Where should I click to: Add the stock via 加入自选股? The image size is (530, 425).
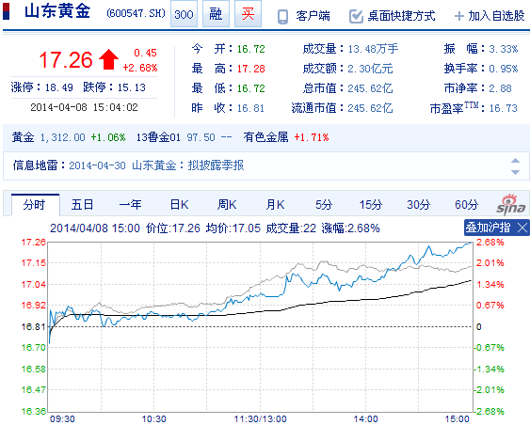pos(496,16)
